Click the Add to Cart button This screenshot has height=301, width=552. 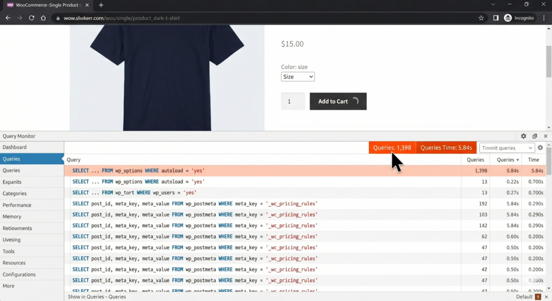click(x=338, y=101)
